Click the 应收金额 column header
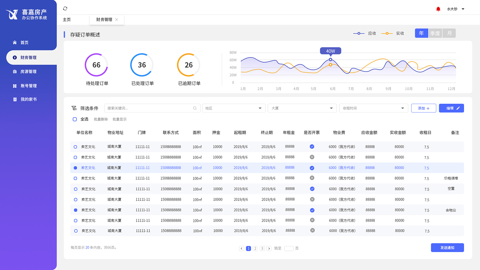480x270 pixels. (x=369, y=132)
